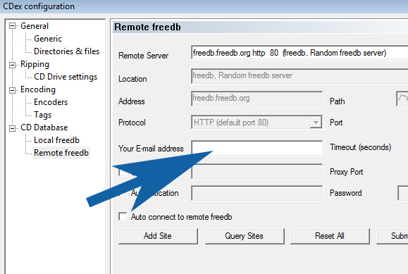Click the Port label
This screenshot has width=408, height=274.
click(x=336, y=123)
